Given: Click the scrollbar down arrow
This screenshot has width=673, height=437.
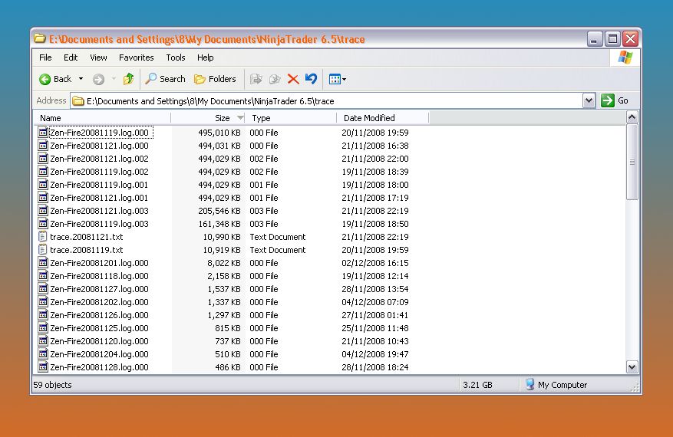Looking at the screenshot, I should pos(632,367).
